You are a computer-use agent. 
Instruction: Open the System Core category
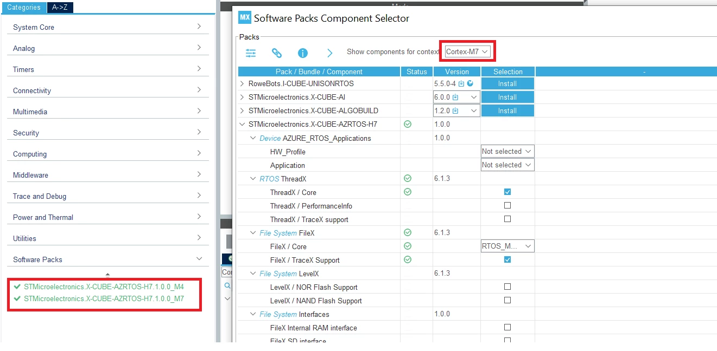pos(107,27)
